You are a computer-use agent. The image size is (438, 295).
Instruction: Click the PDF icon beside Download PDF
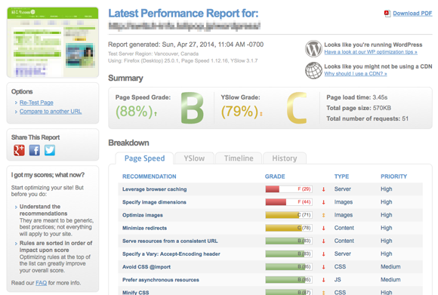[x=387, y=14]
